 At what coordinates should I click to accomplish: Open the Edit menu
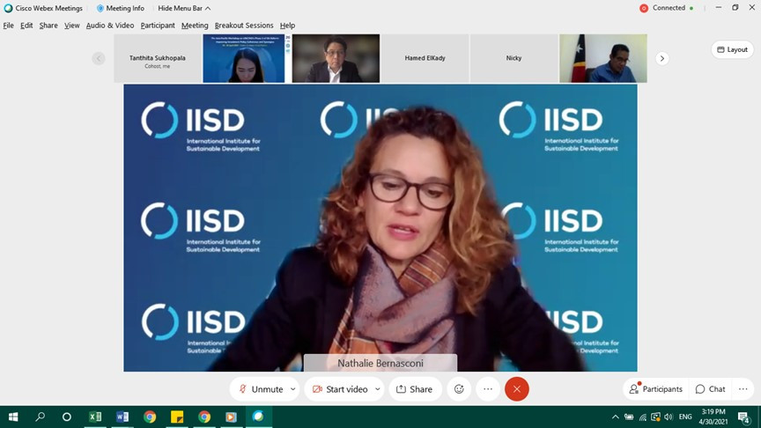pos(26,26)
